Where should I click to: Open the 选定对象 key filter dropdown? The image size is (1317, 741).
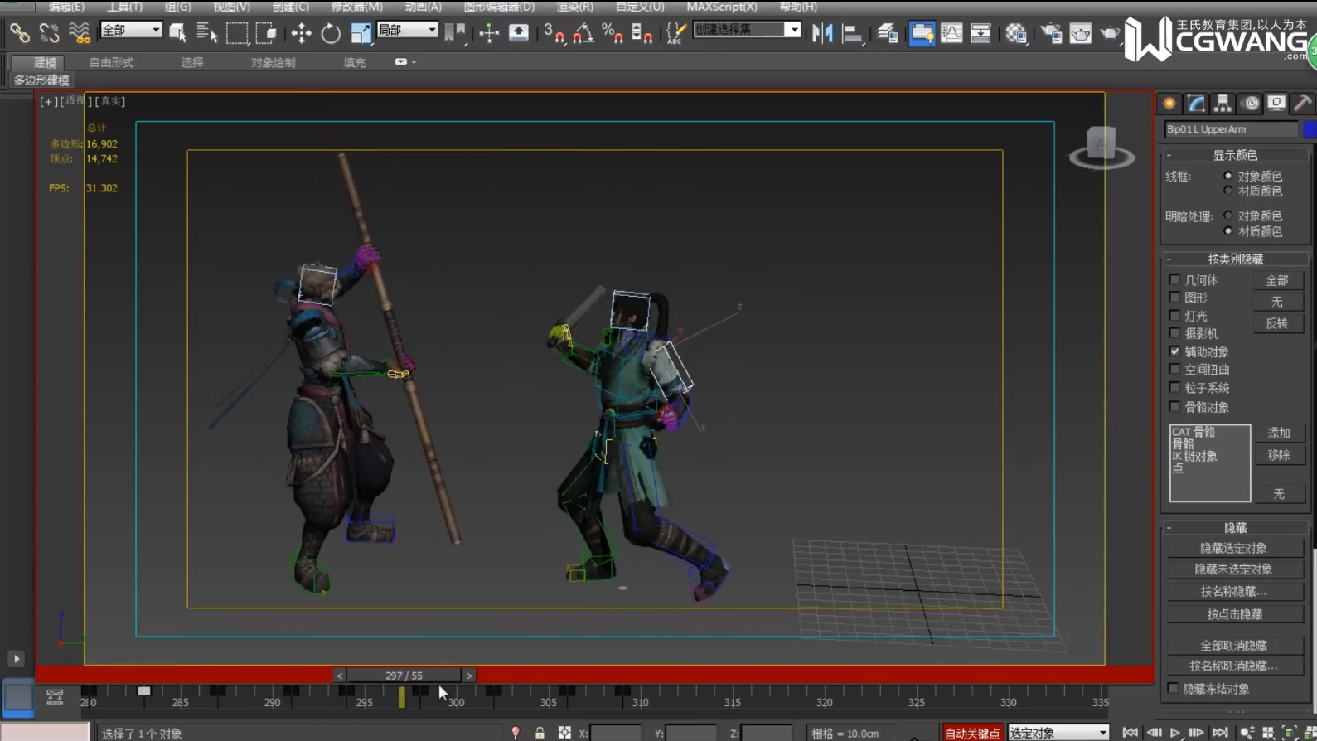pyautogui.click(x=1058, y=733)
